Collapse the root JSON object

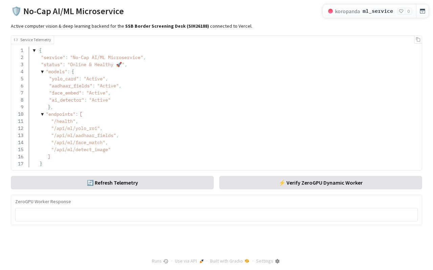click(x=34, y=50)
